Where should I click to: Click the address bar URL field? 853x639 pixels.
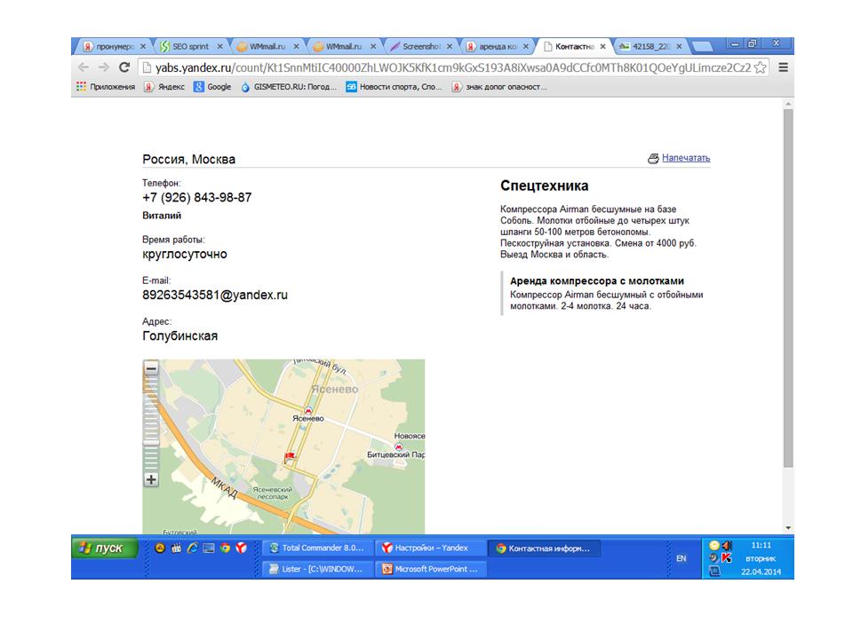point(452,67)
